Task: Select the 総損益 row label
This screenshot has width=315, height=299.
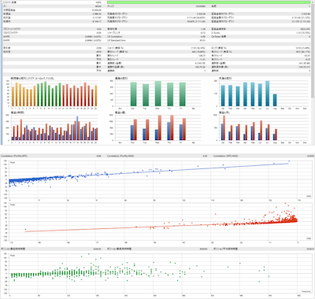Action: [x=7, y=13]
